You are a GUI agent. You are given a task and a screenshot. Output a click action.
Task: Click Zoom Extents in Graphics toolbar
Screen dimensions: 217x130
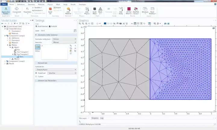pos(92,24)
